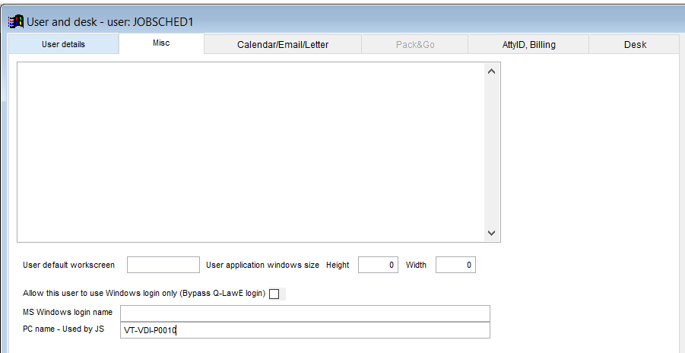The width and height of the screenshot is (685, 353).
Task: Click the 'MS Windows login name' label
Action: tap(67, 313)
